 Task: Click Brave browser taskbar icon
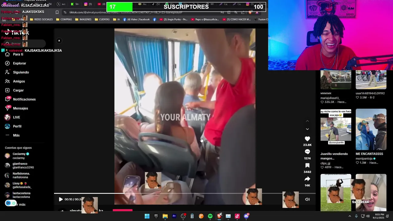[x=219, y=216]
